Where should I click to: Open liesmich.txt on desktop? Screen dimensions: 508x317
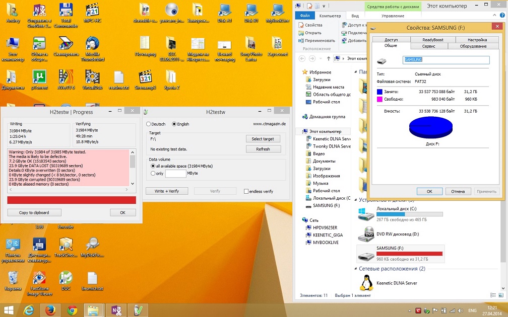(x=92, y=281)
